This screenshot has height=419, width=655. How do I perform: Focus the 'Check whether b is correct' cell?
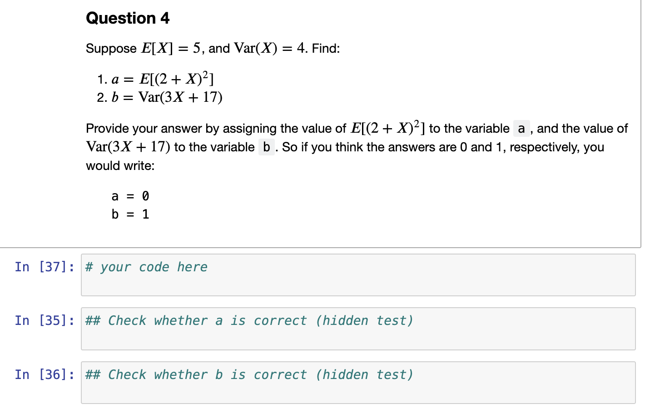(358, 383)
